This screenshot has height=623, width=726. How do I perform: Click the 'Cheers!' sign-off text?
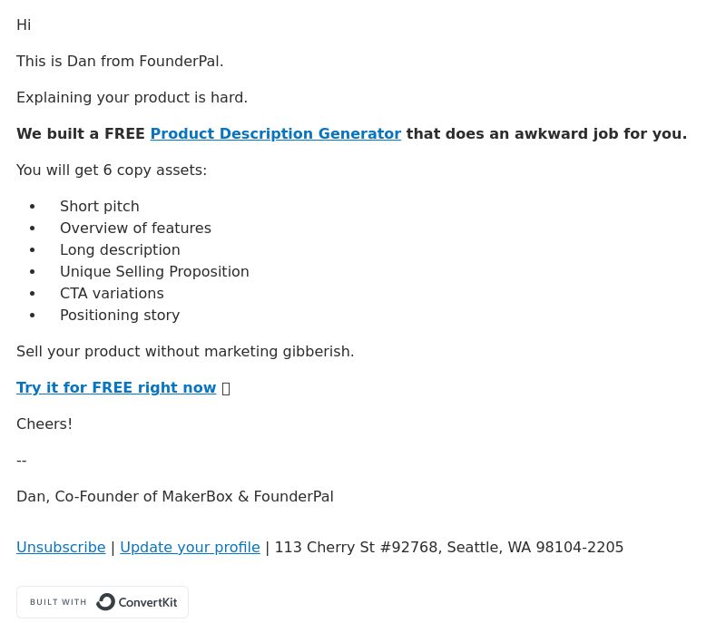click(x=44, y=424)
